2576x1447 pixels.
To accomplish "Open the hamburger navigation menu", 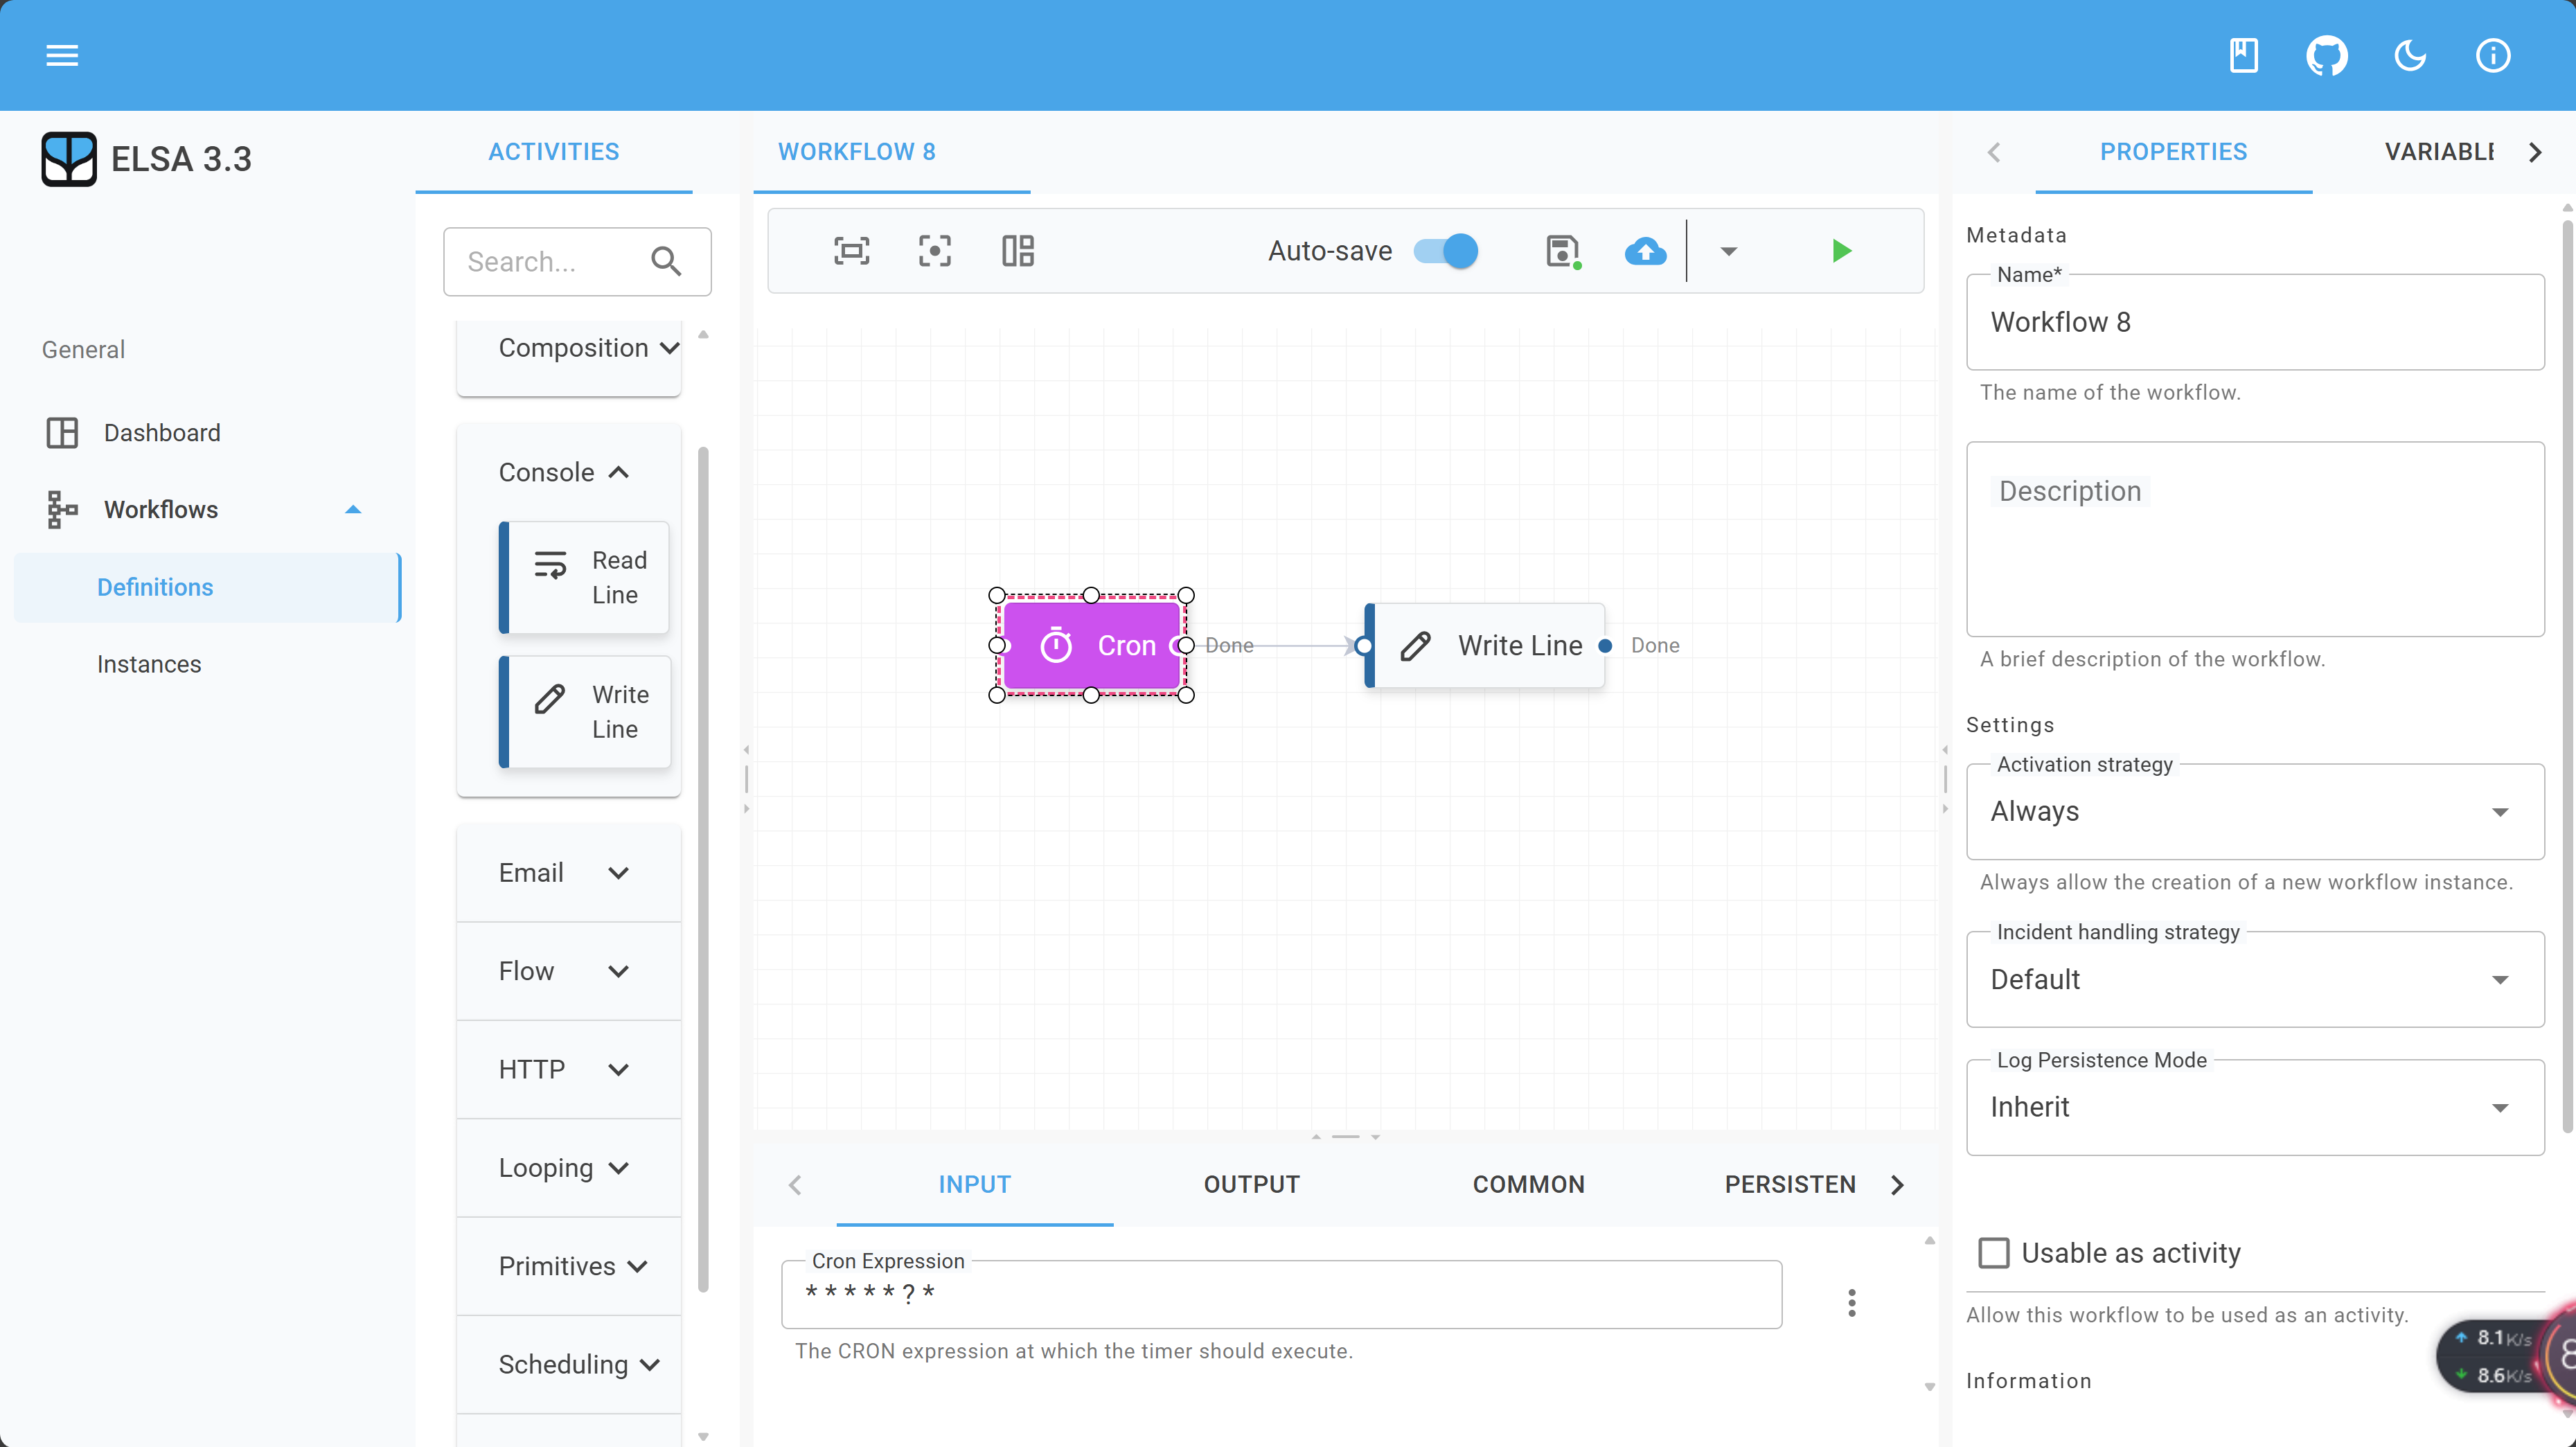I will click(62, 55).
